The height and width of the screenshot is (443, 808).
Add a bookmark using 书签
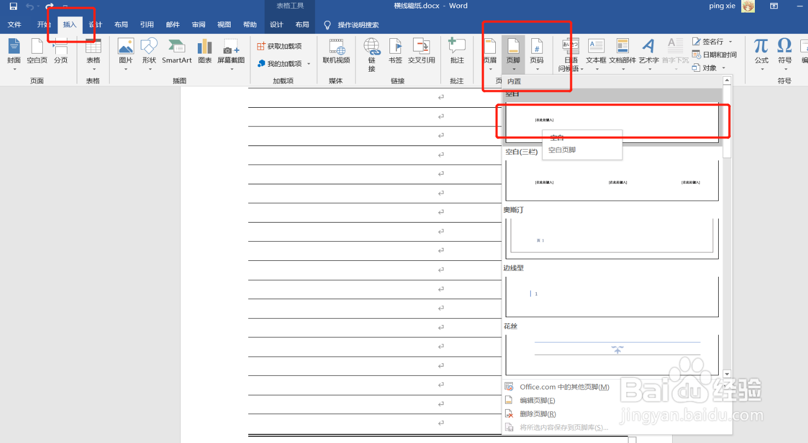[x=396, y=52]
